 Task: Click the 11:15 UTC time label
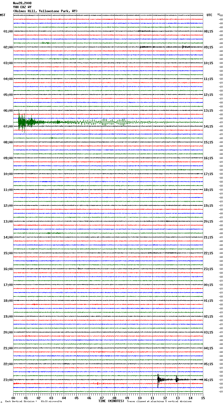click(208, 79)
